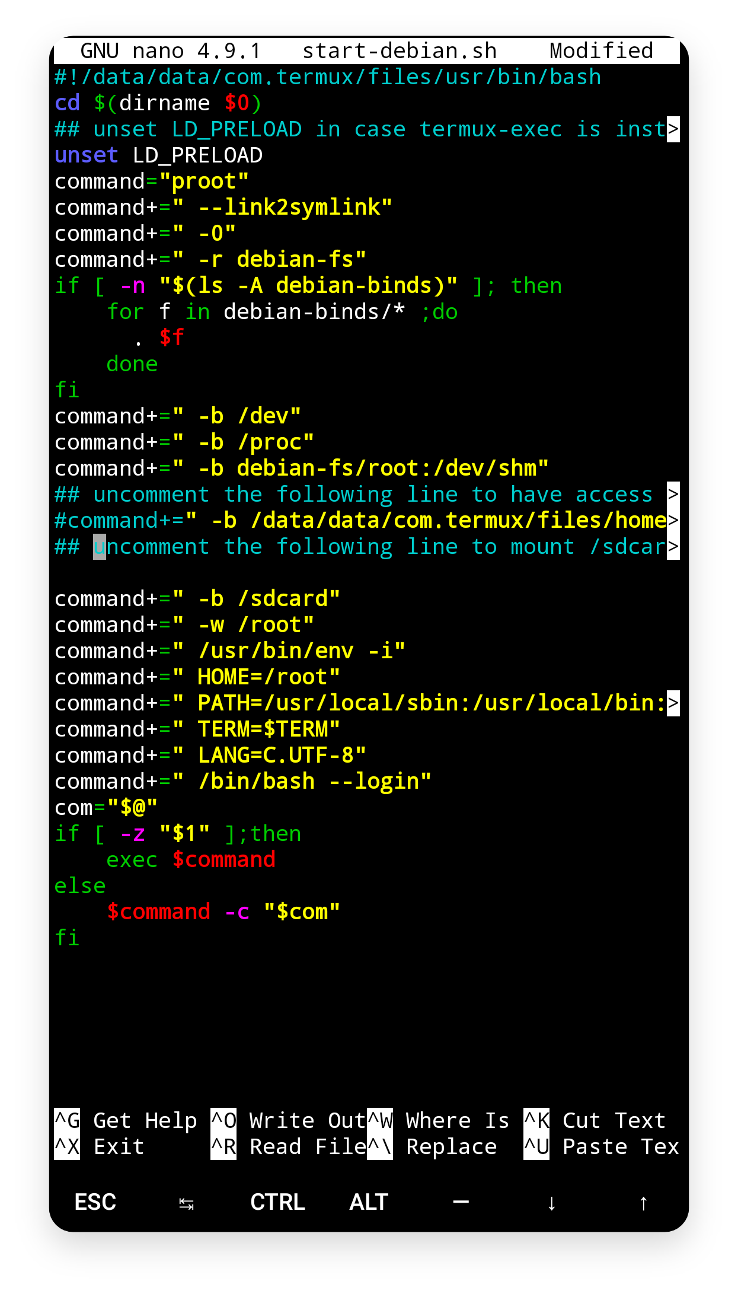The image size is (738, 1294).
Task: Tap the ^U Paste Text shortcut
Action: [601, 1147]
